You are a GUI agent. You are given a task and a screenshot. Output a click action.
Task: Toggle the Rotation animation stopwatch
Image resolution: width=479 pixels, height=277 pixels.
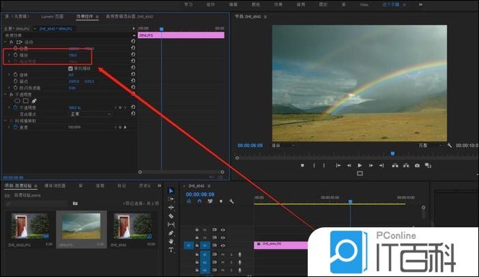(16, 74)
